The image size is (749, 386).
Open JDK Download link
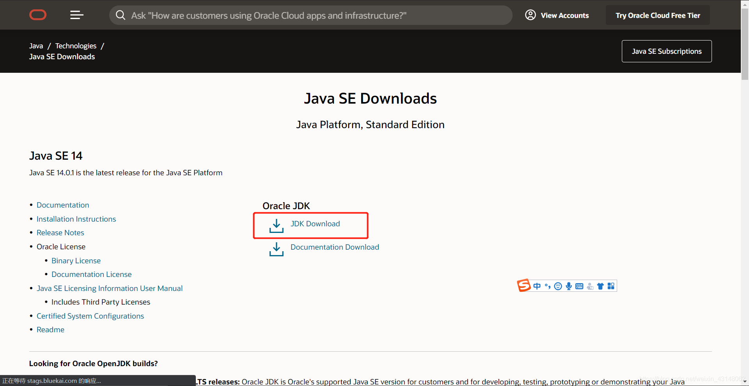(315, 224)
